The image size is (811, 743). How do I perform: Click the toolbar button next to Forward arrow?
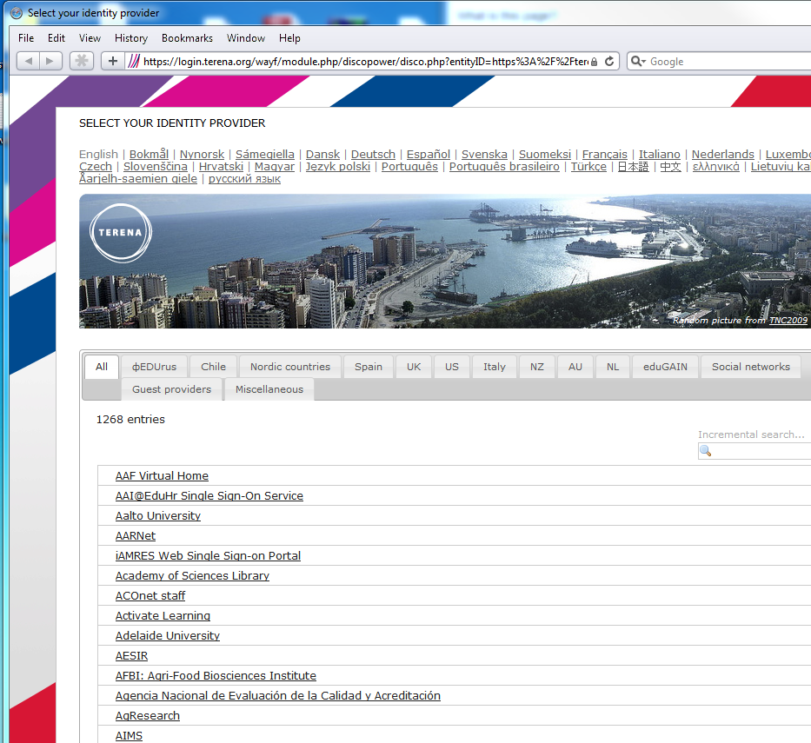pos(81,61)
